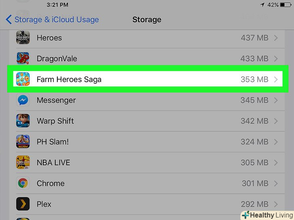Tap the Warp Shift app icon

pos(23,121)
